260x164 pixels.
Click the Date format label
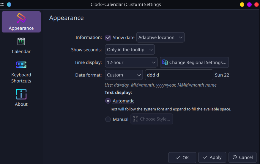[x=88, y=75]
